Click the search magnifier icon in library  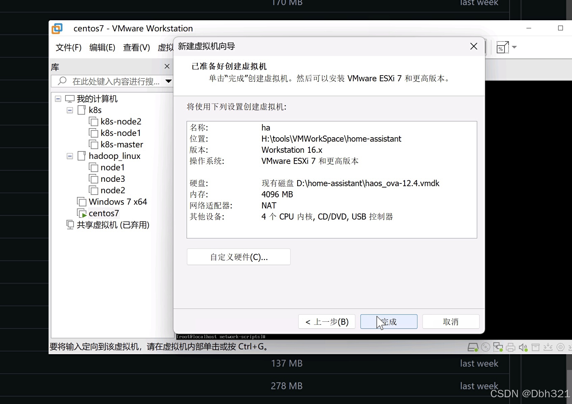click(62, 81)
